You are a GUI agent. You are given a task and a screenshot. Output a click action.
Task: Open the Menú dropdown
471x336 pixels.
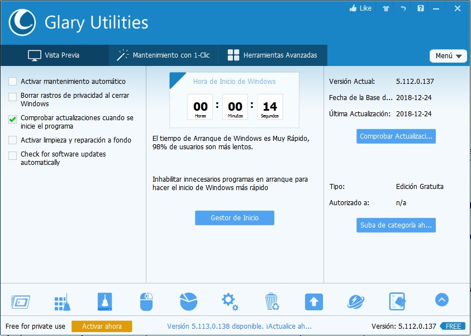pos(448,56)
